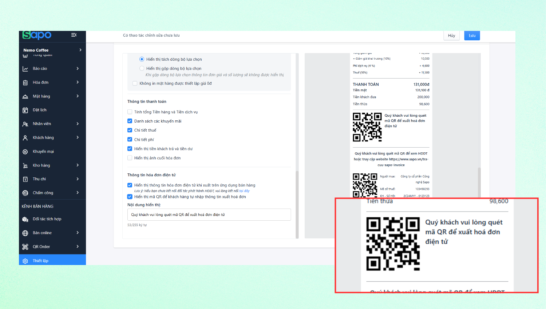This screenshot has height=309, width=546.
Task: Open the Báo cáo menu item
Action: click(x=52, y=69)
